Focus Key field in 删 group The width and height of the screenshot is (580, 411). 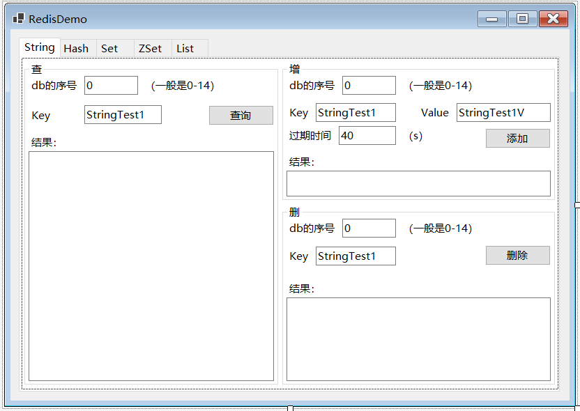356,256
